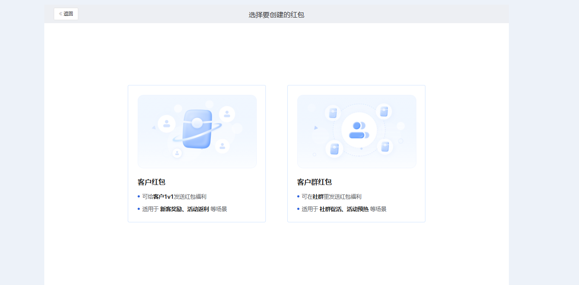This screenshot has height=285, width=579.
Task: Select the 客户红包 card title
Action: 151,182
